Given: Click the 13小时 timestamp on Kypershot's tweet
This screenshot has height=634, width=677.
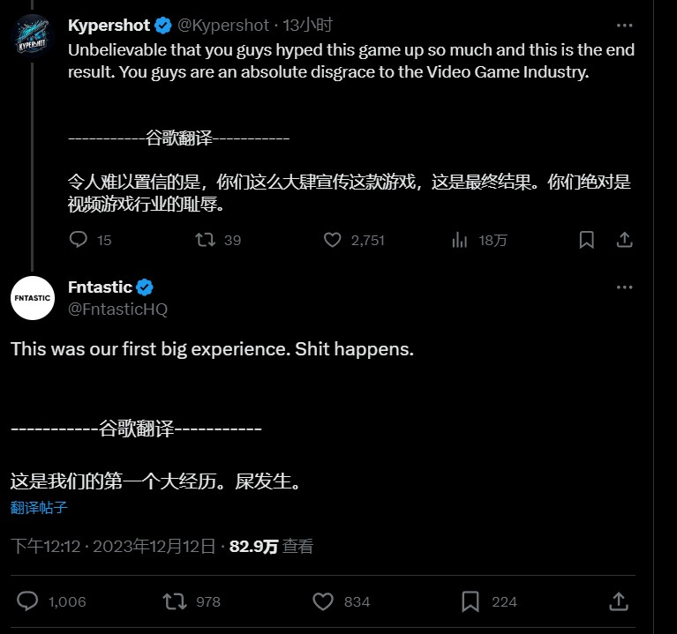Looking at the screenshot, I should (307, 26).
